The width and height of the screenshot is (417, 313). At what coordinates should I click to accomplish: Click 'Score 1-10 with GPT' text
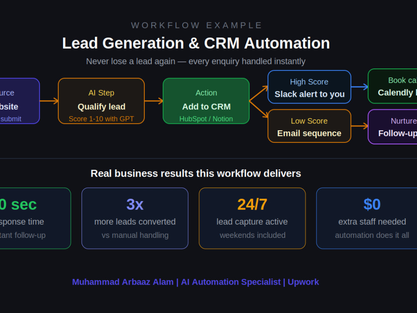pyautogui.click(x=101, y=119)
